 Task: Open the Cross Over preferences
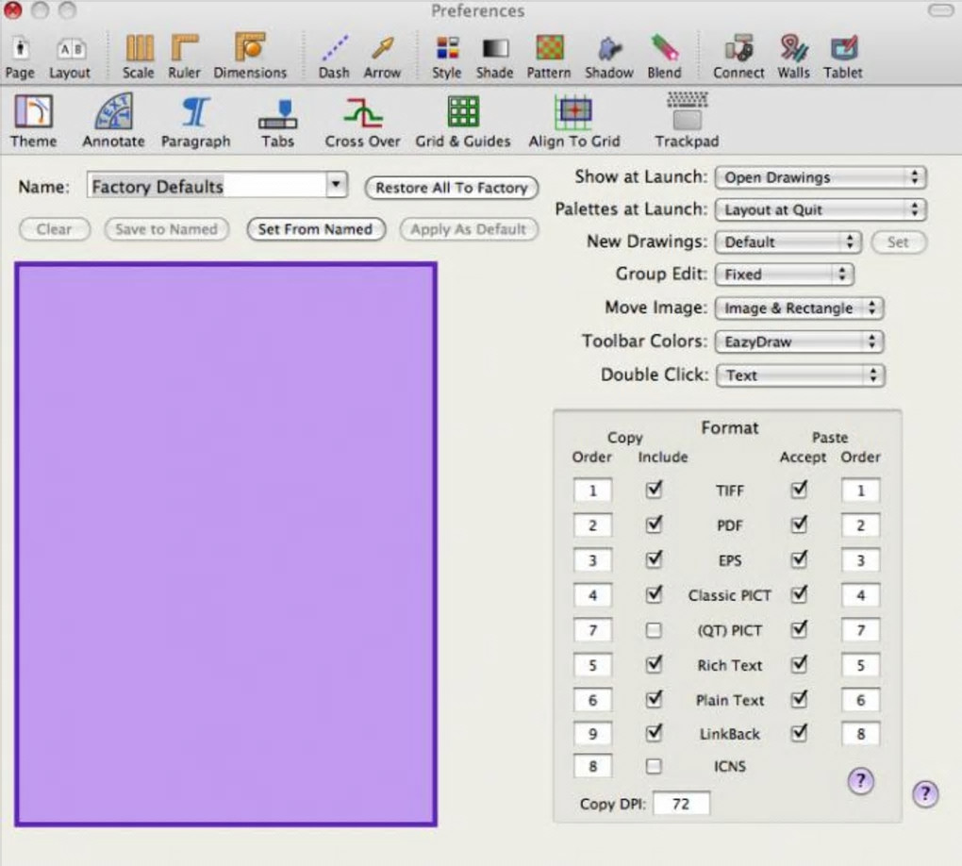[362, 122]
